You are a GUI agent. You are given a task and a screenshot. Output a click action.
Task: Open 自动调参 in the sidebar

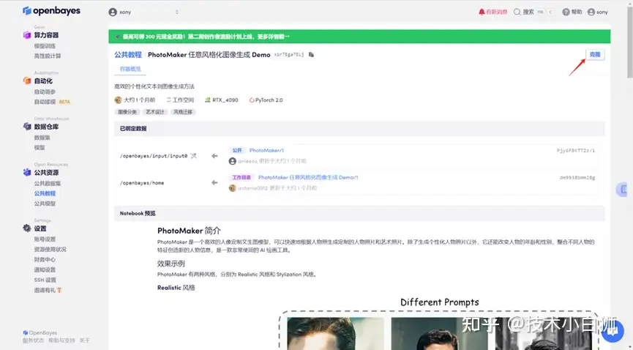(45, 92)
